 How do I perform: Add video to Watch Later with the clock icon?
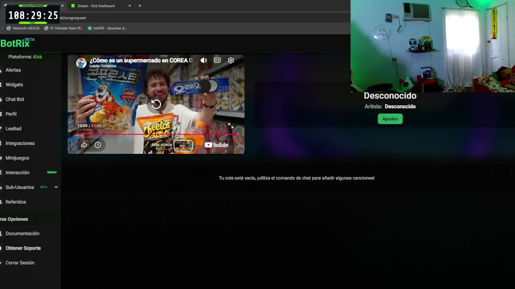[x=98, y=145]
